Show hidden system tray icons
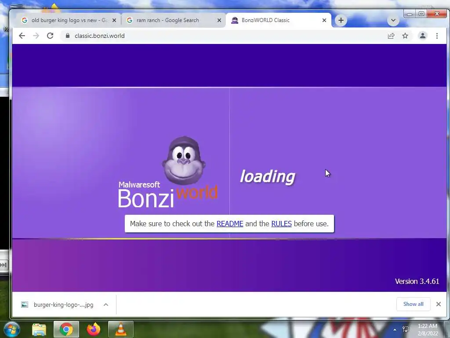 395,330
